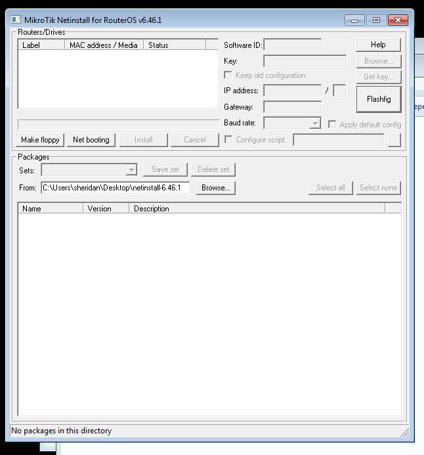Viewport: 424px width, 455px height.
Task: Click the Configure script path field
Action: point(339,140)
